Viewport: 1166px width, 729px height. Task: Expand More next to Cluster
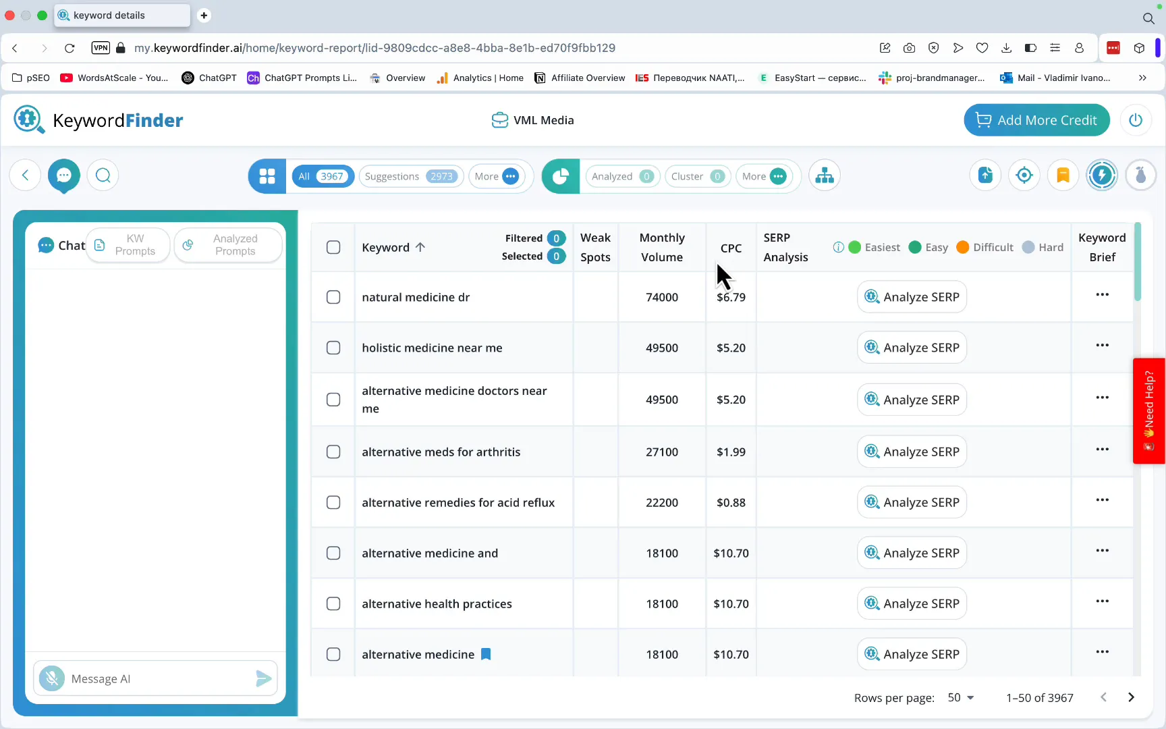pos(764,176)
